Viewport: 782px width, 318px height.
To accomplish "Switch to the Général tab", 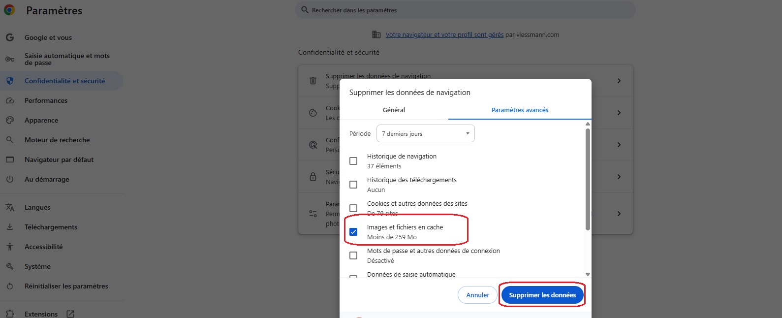I will point(394,110).
